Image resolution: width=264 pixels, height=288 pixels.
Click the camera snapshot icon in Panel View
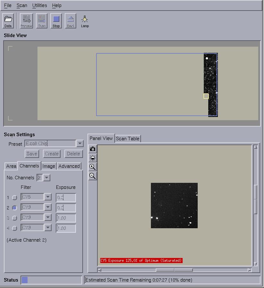coord(93,149)
